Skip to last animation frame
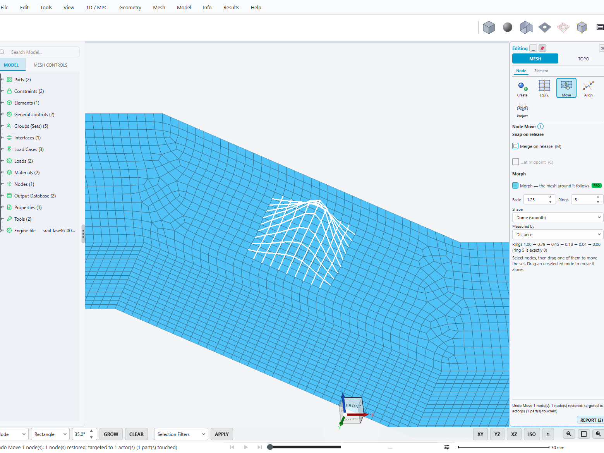This screenshot has height=453, width=604. (x=259, y=447)
